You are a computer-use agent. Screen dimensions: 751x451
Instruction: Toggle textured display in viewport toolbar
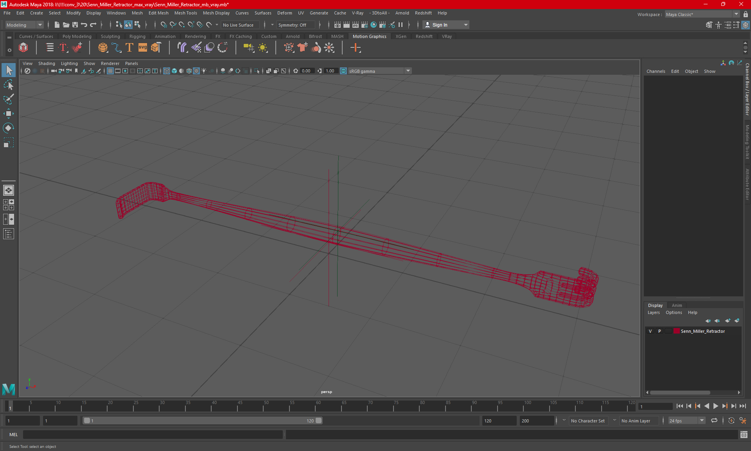[x=197, y=71]
